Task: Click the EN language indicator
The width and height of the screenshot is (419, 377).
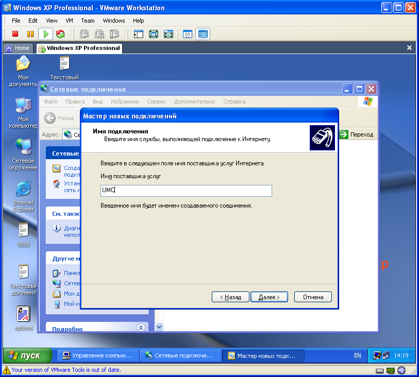Action: pyautogui.click(x=357, y=355)
